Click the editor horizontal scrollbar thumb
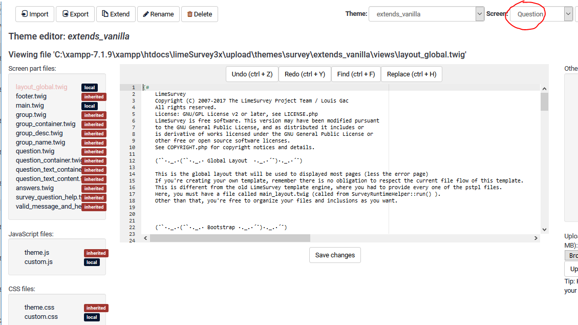578x325 pixels. (x=230, y=238)
